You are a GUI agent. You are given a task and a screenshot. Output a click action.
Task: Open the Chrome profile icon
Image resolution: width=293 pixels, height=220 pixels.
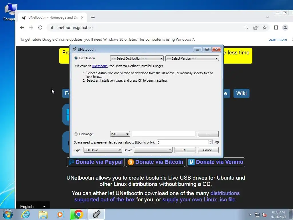point(285,27)
